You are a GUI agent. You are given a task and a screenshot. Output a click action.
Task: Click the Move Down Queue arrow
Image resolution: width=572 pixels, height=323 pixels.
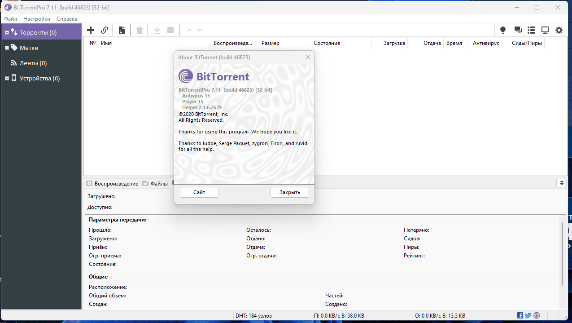pos(200,30)
